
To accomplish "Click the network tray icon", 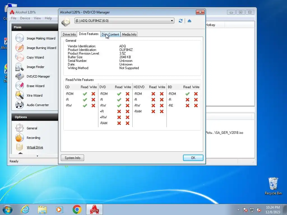I will click(252, 210).
